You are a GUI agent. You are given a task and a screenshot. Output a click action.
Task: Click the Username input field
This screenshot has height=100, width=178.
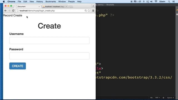(x=50, y=41)
